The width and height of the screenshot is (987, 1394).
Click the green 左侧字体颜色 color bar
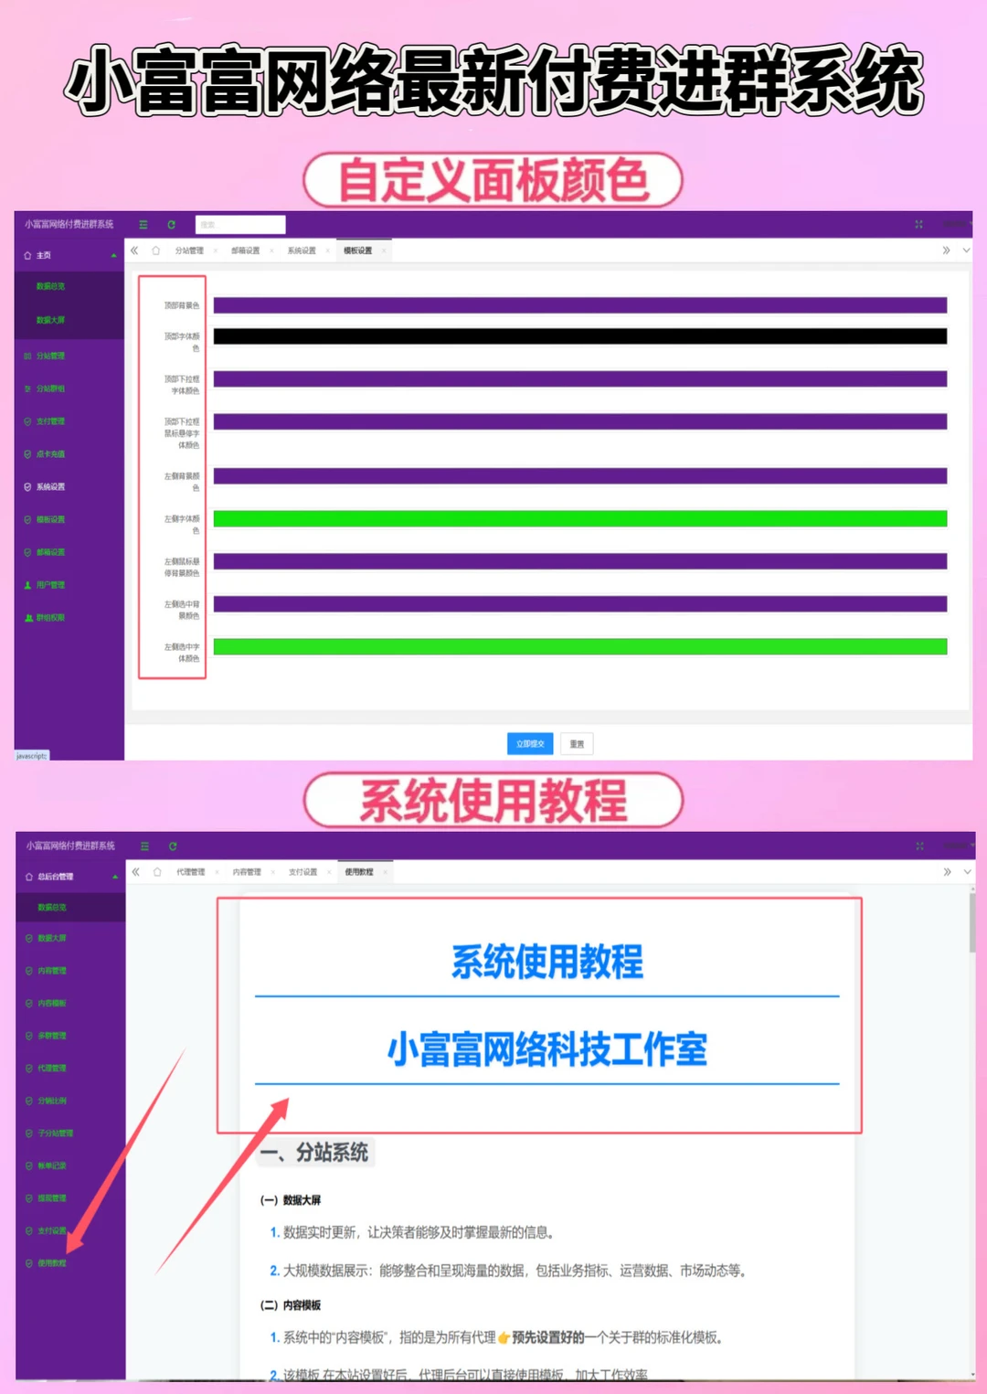click(580, 518)
